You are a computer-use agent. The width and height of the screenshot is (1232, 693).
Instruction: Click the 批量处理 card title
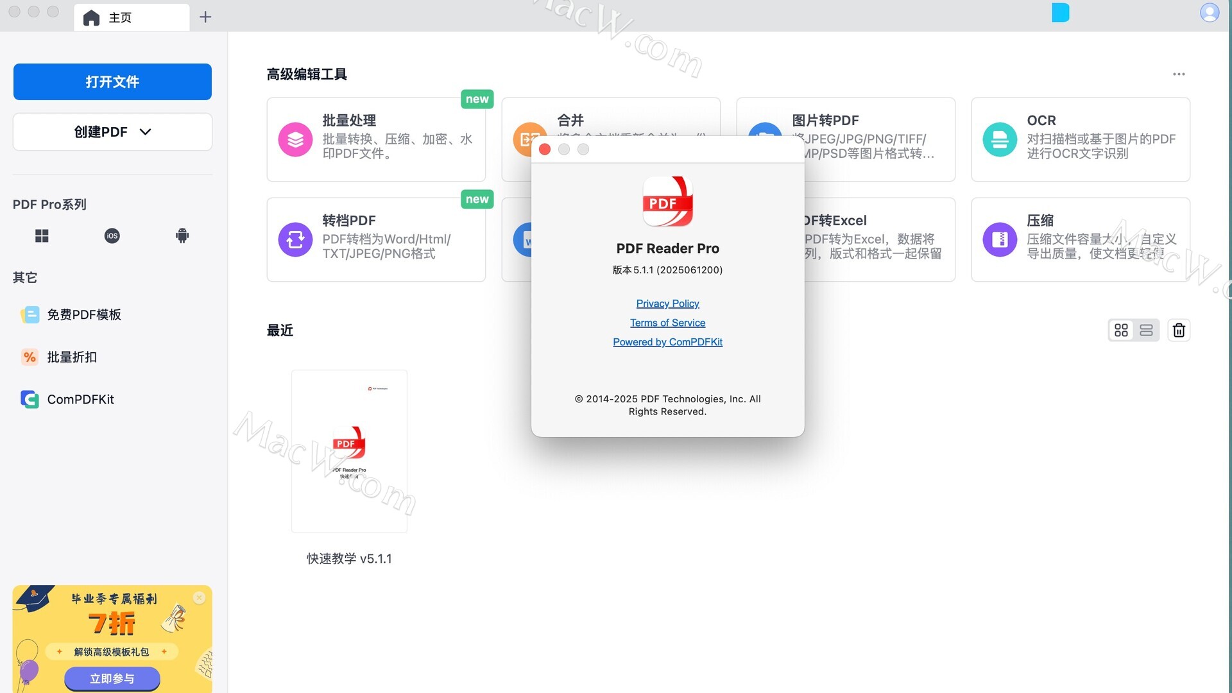click(349, 120)
